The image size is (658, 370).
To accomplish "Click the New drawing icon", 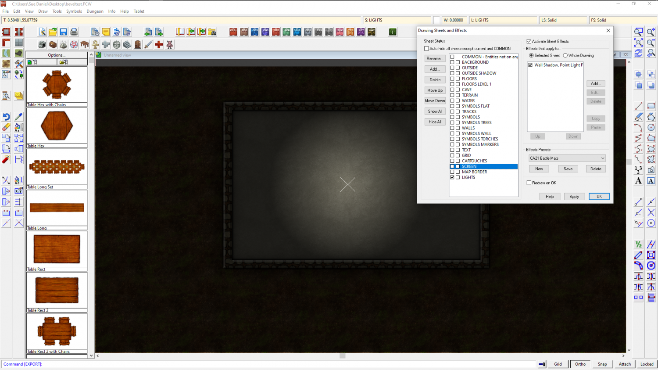I will point(42,32).
